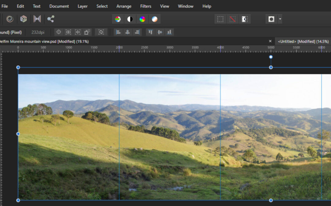Viewport: 331px width, 206px height.
Task: Apply Auto Colors adjustment
Action: coord(142,19)
